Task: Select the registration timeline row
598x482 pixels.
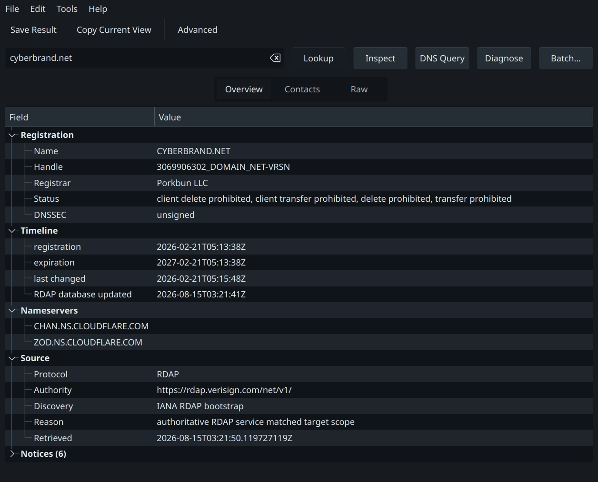Action: [x=299, y=247]
